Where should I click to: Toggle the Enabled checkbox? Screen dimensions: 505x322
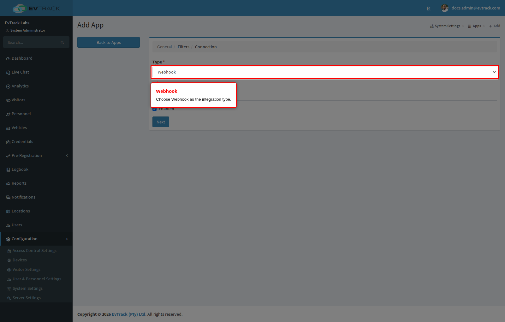click(155, 109)
